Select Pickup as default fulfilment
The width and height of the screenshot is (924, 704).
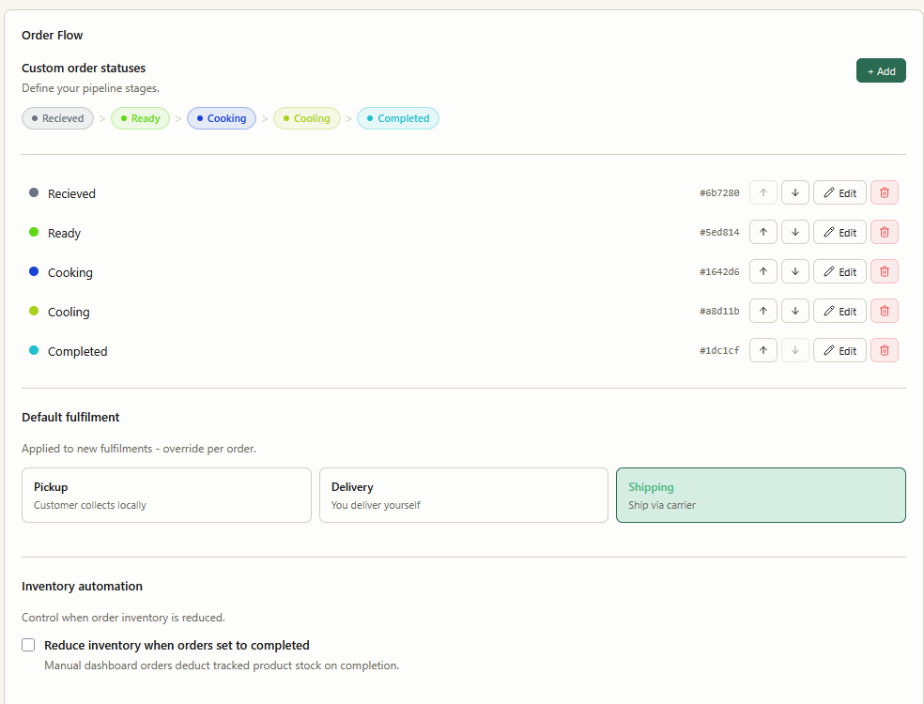(166, 495)
